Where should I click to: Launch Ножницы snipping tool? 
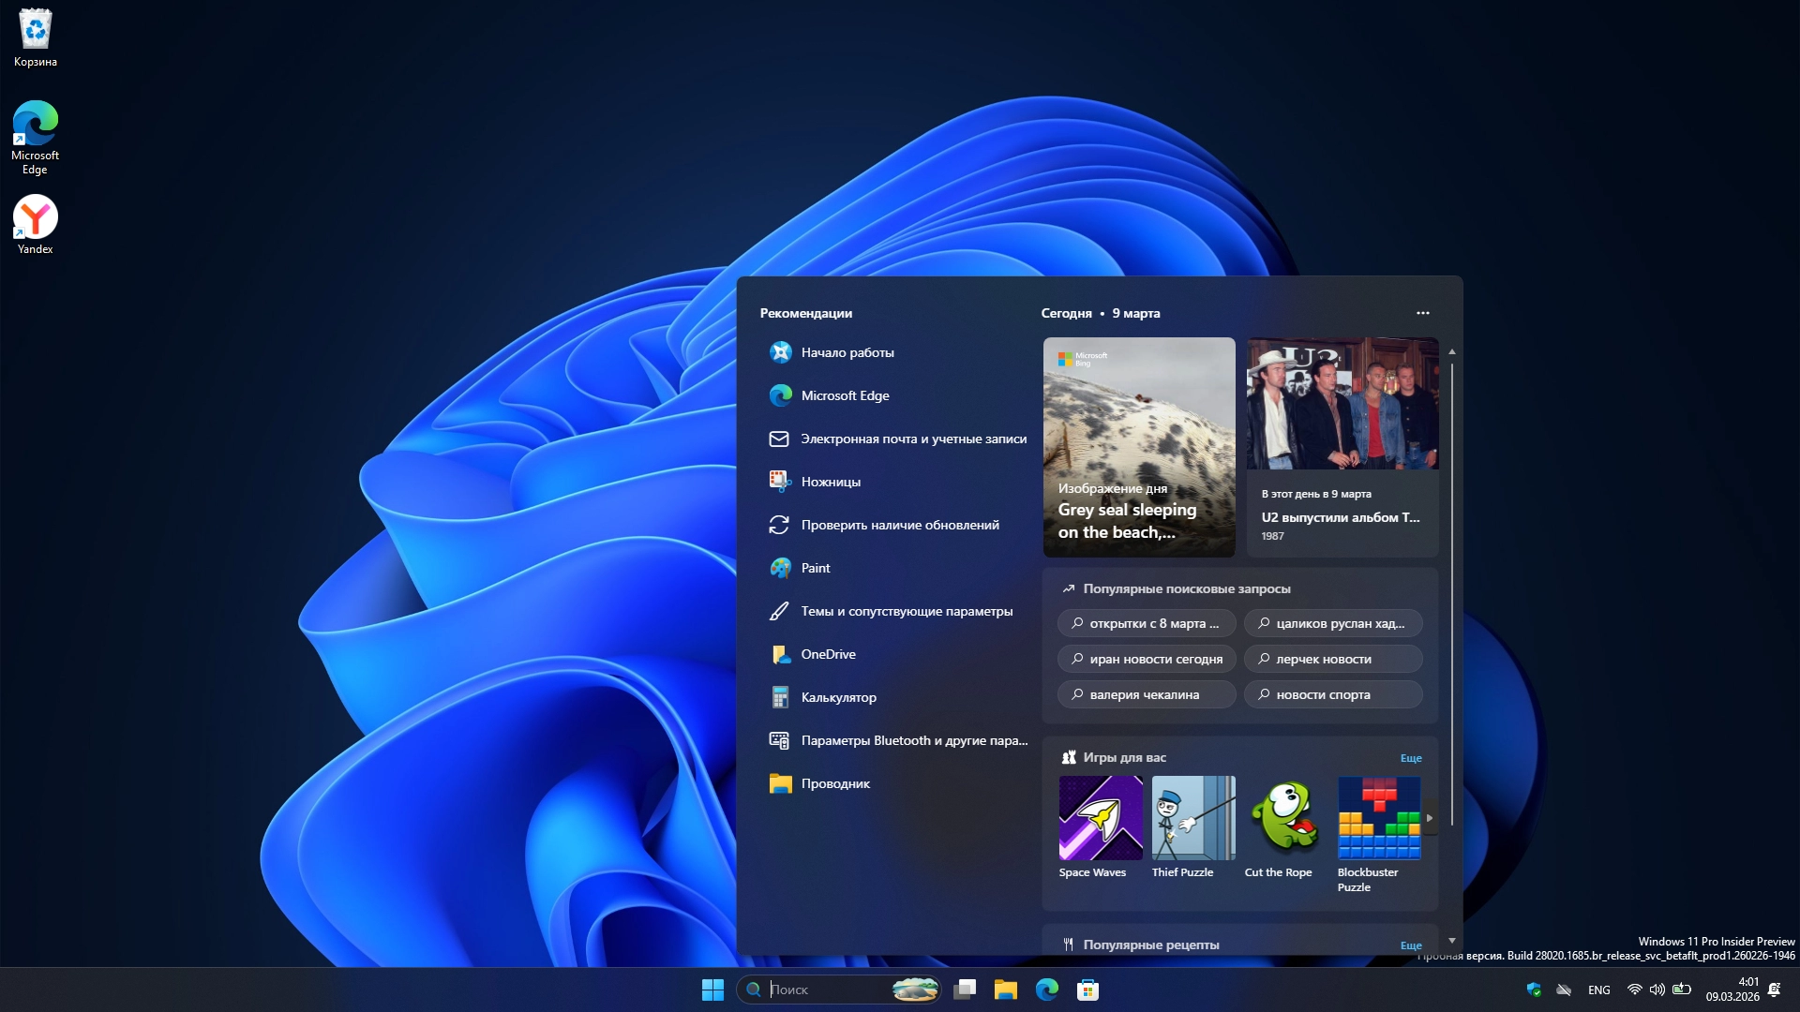click(830, 482)
